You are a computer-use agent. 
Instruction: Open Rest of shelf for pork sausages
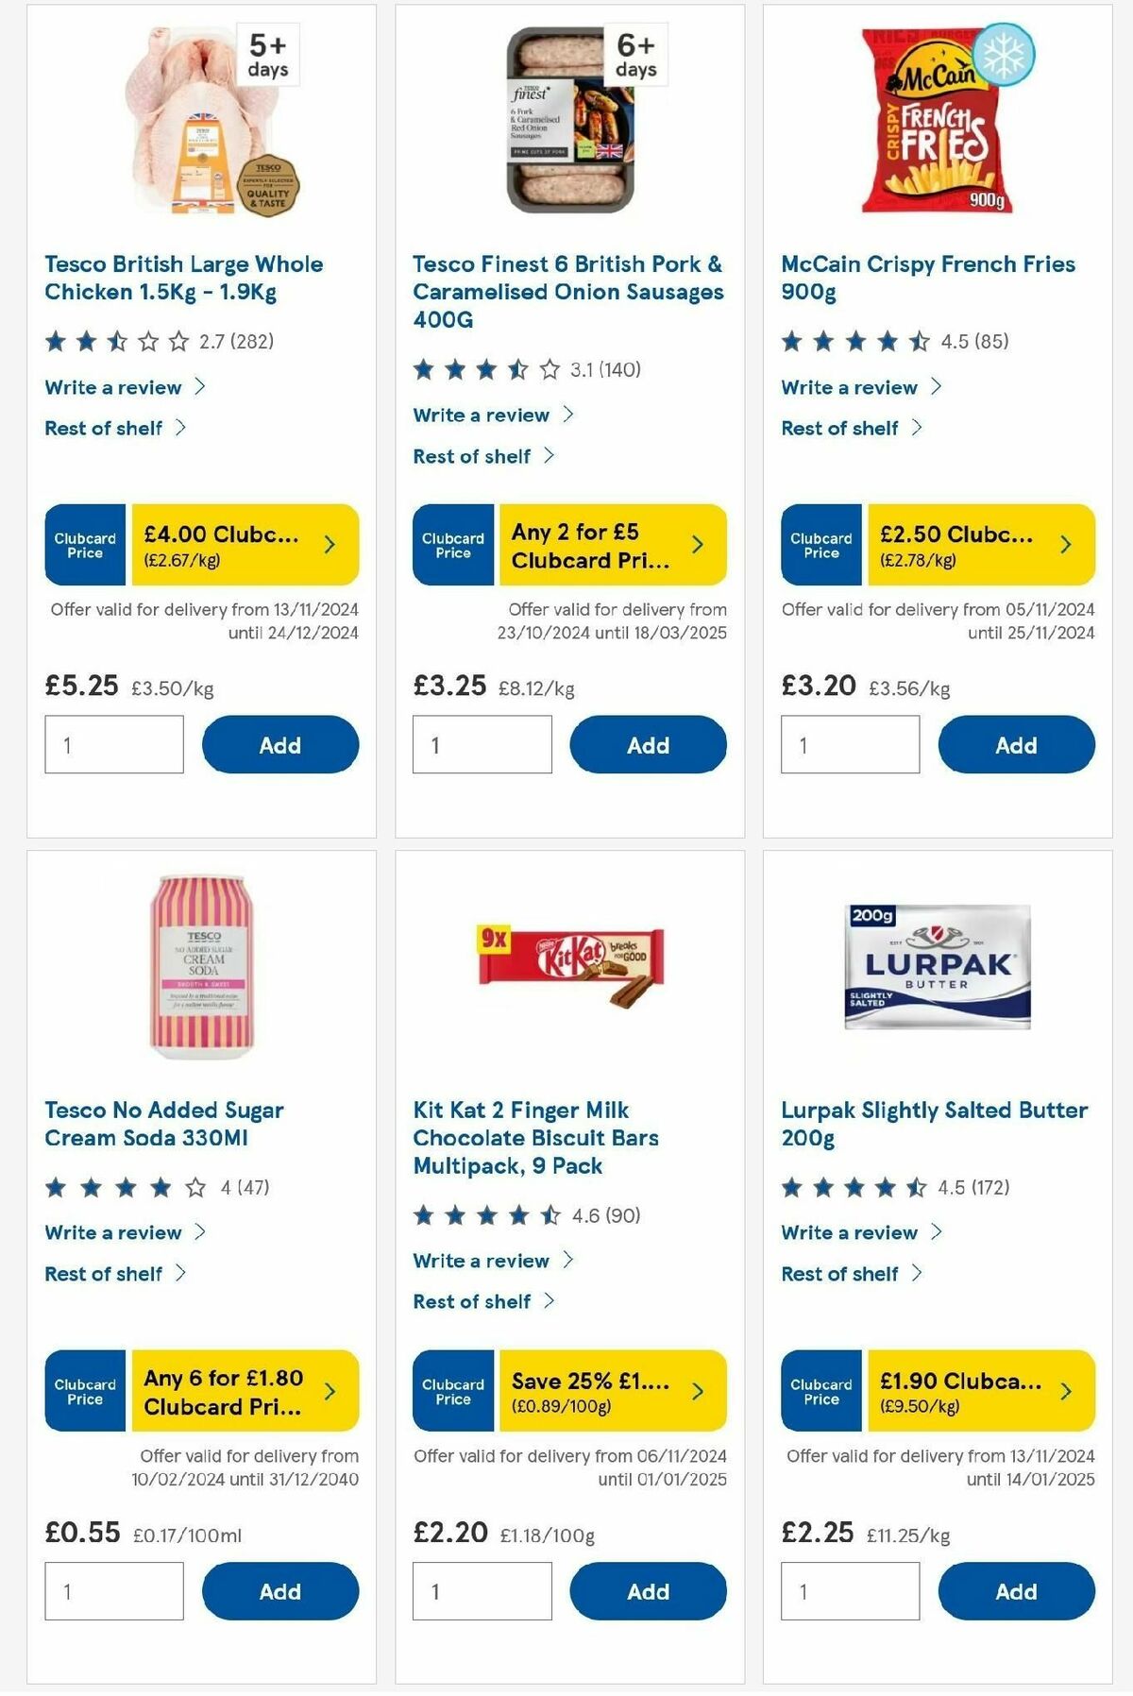[479, 456]
